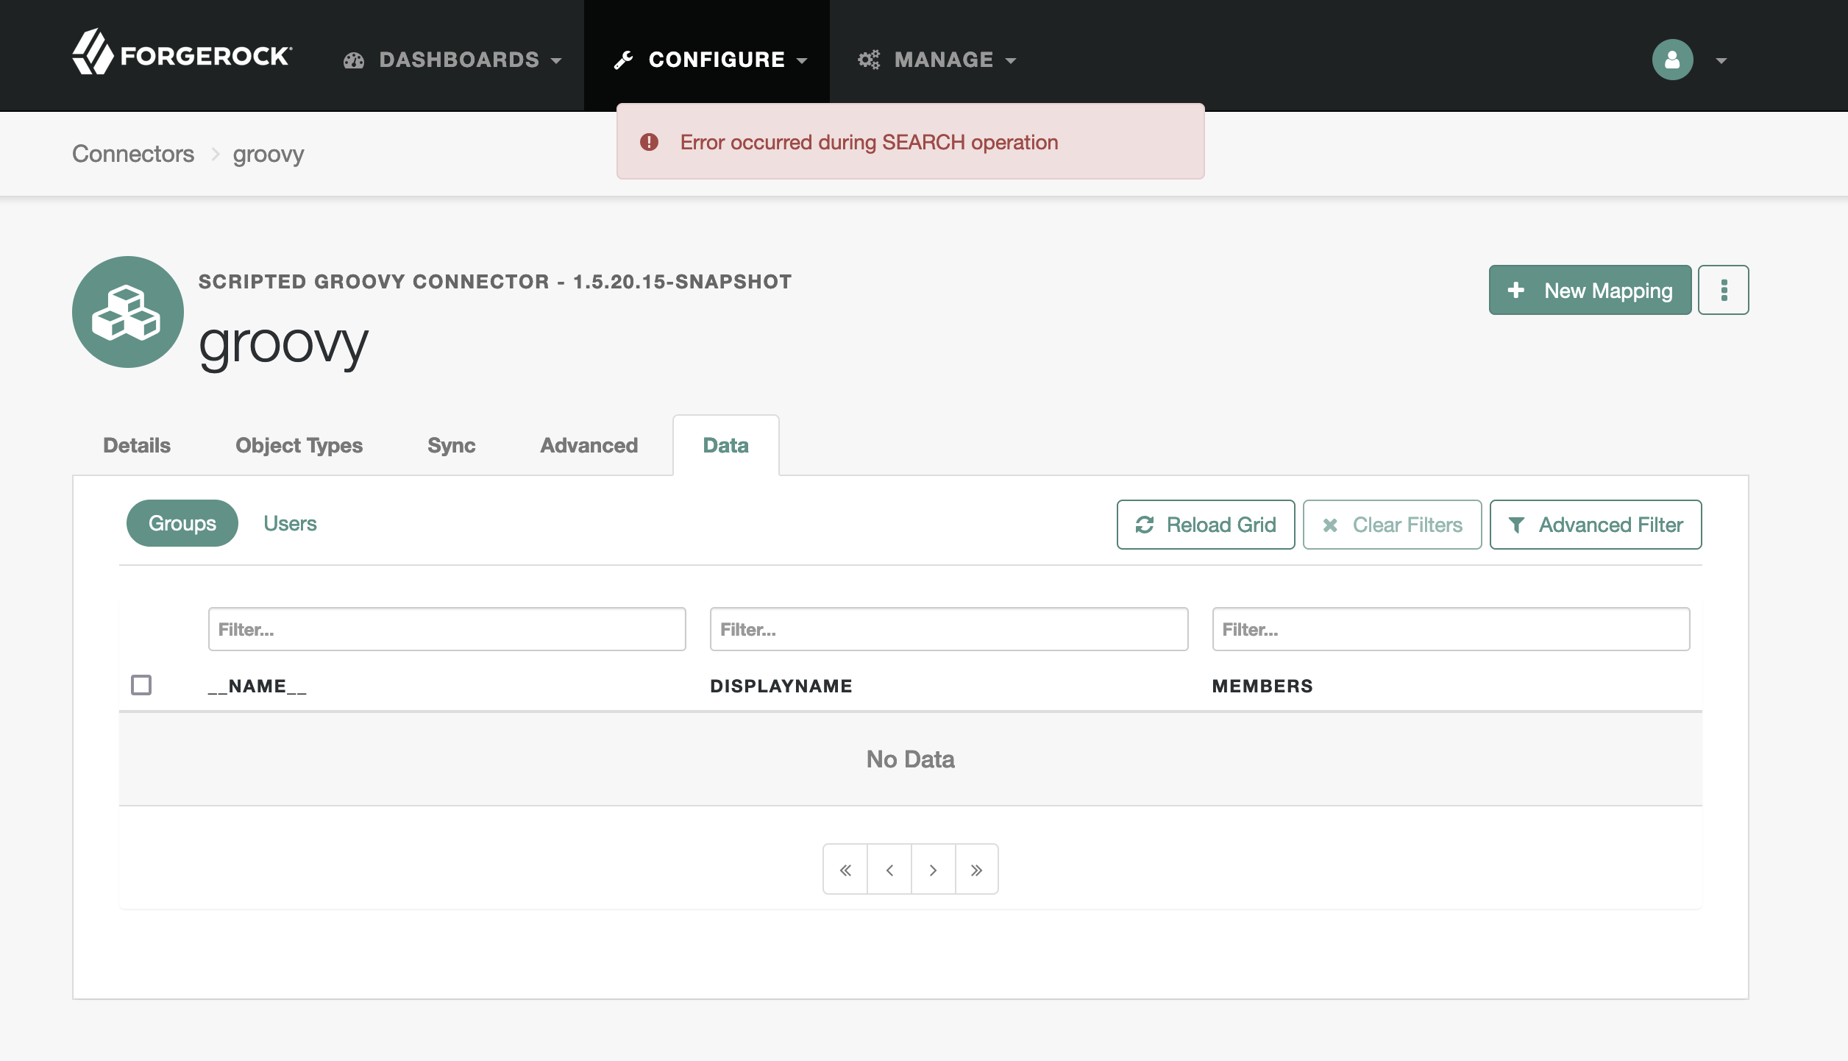Expand the Dashboards menu
This screenshot has height=1061, width=1848.
(x=452, y=60)
